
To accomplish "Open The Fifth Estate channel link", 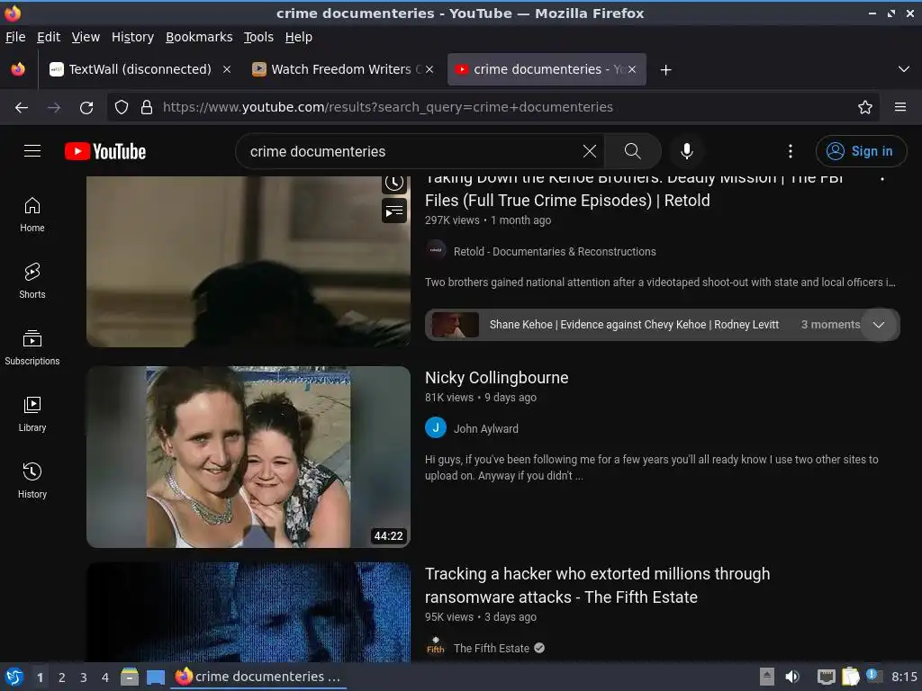I will (491, 648).
